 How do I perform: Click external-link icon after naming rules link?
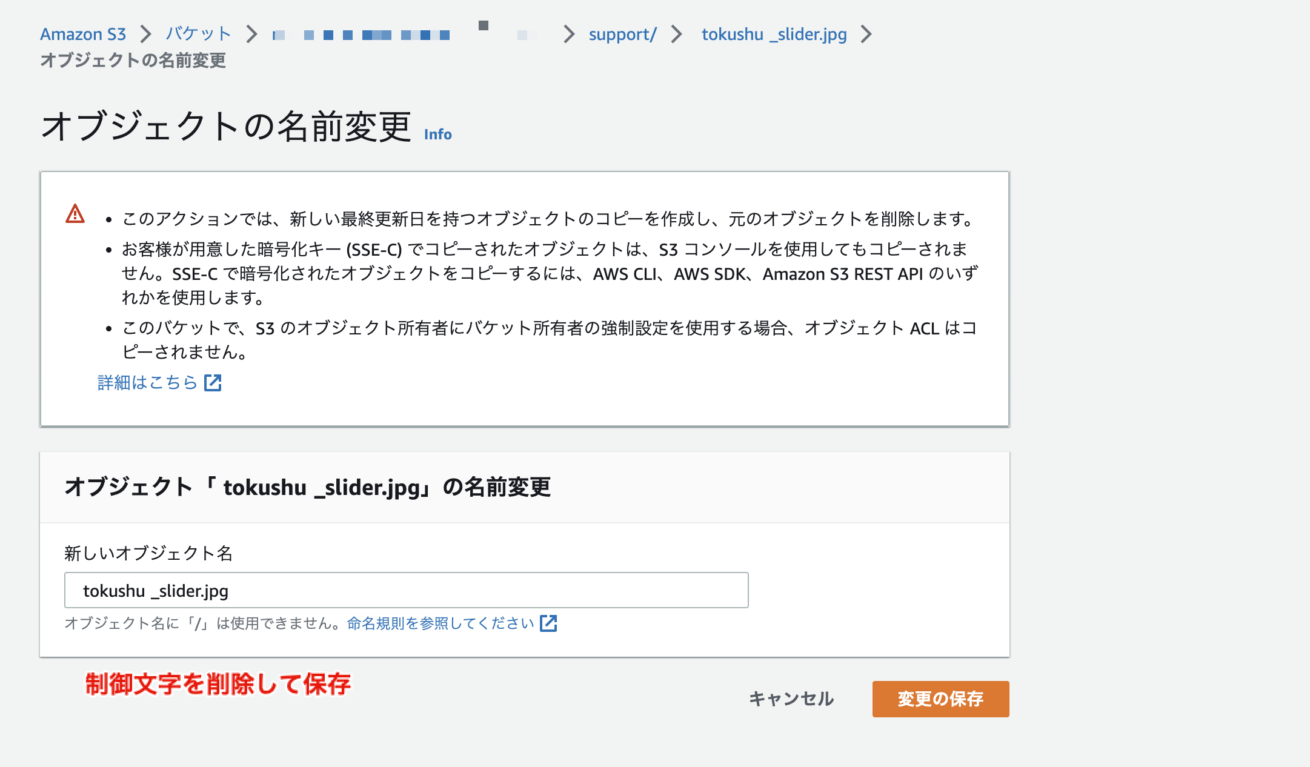pos(548,623)
